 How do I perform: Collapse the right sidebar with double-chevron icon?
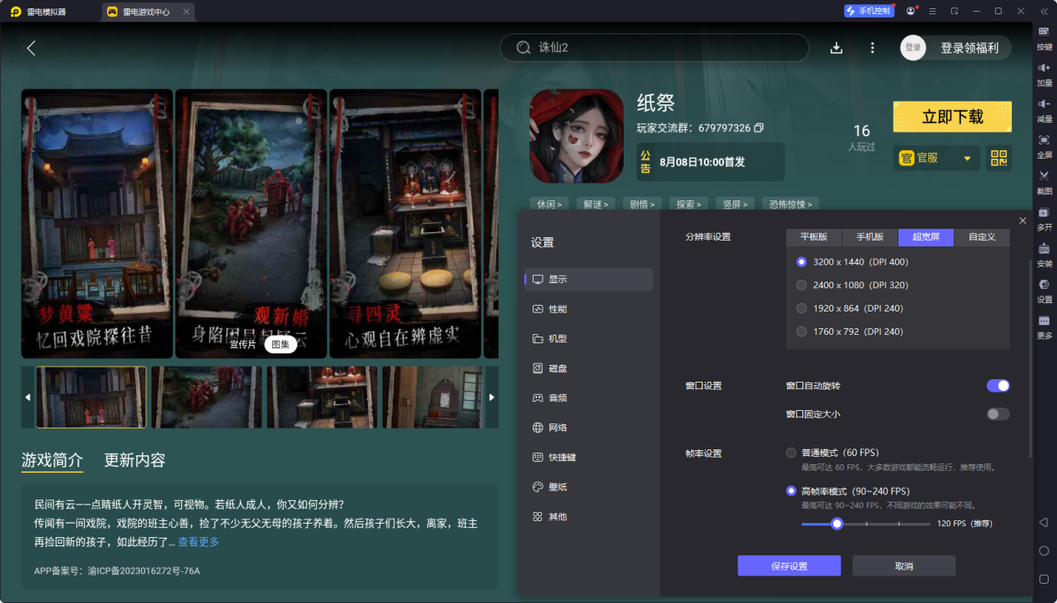pyautogui.click(x=1044, y=11)
